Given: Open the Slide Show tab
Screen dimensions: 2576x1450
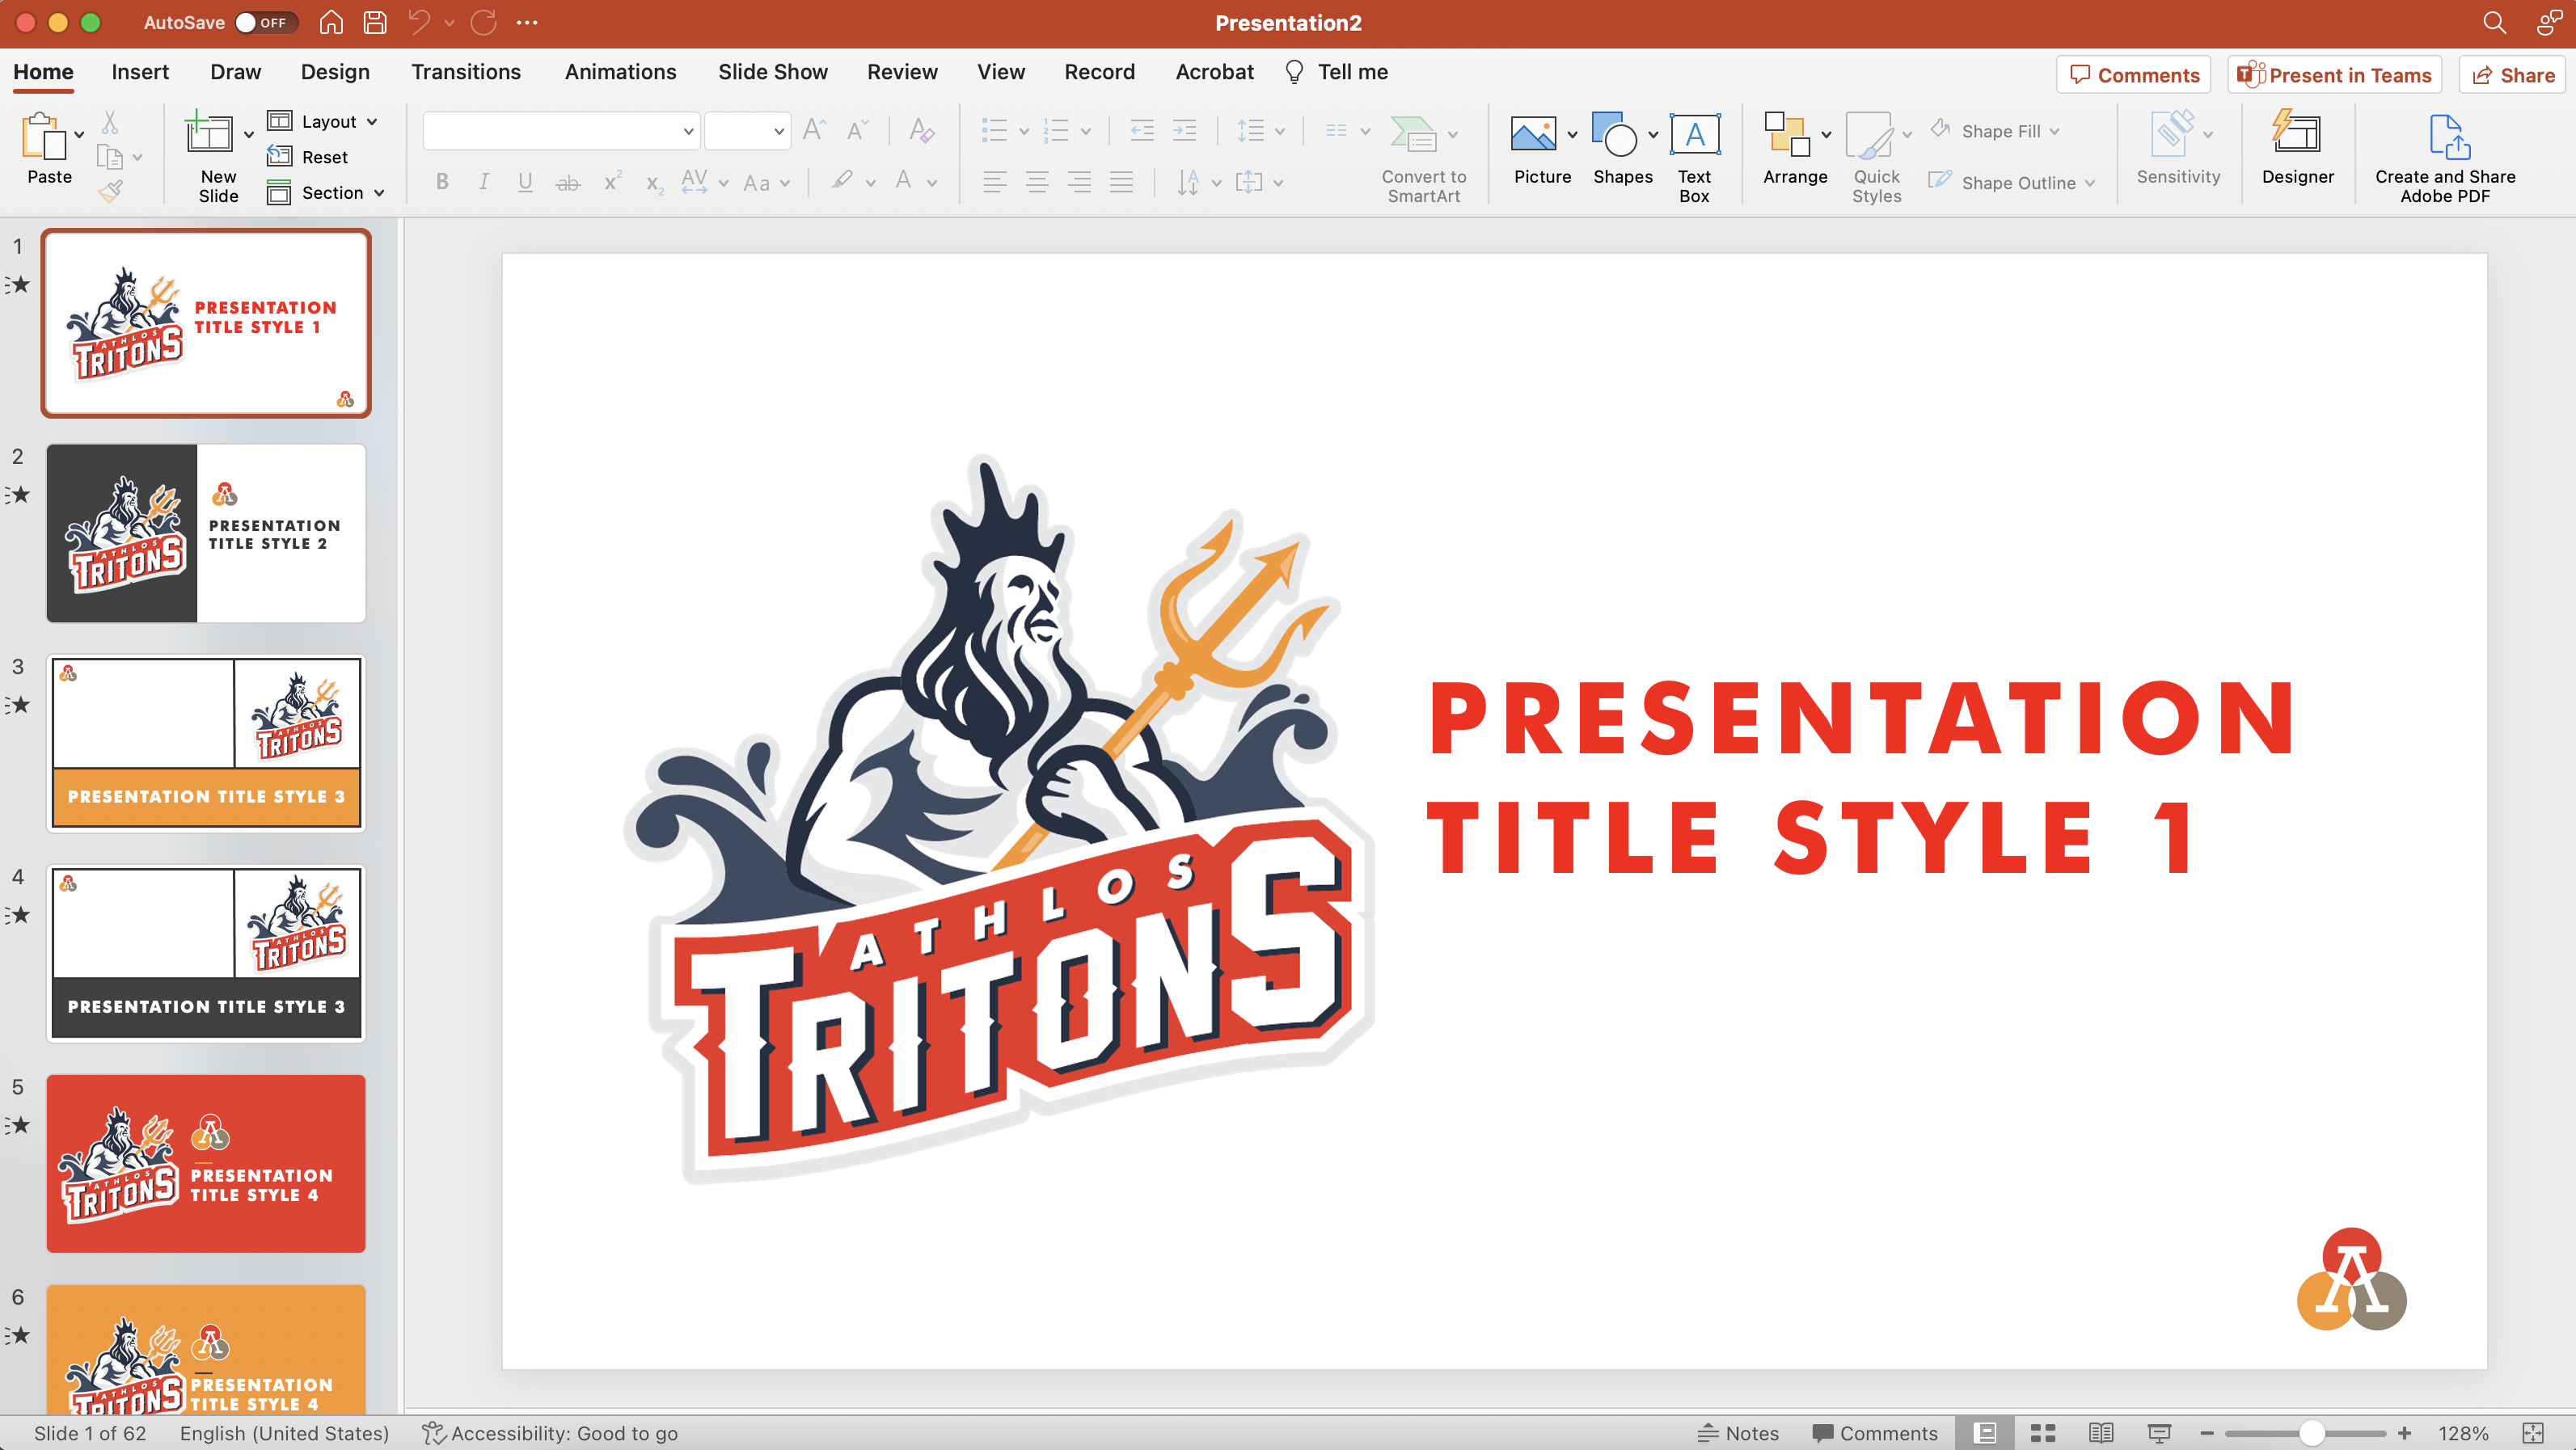Looking at the screenshot, I should pyautogui.click(x=773, y=72).
